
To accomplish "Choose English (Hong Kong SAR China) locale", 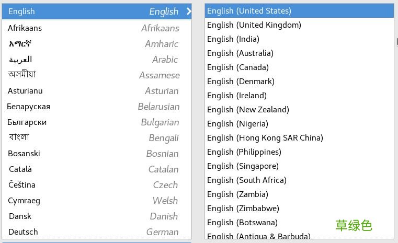I will coord(298,138).
